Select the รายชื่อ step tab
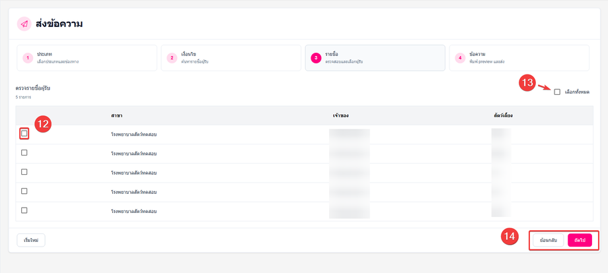This screenshot has height=273, width=608. [x=375, y=58]
